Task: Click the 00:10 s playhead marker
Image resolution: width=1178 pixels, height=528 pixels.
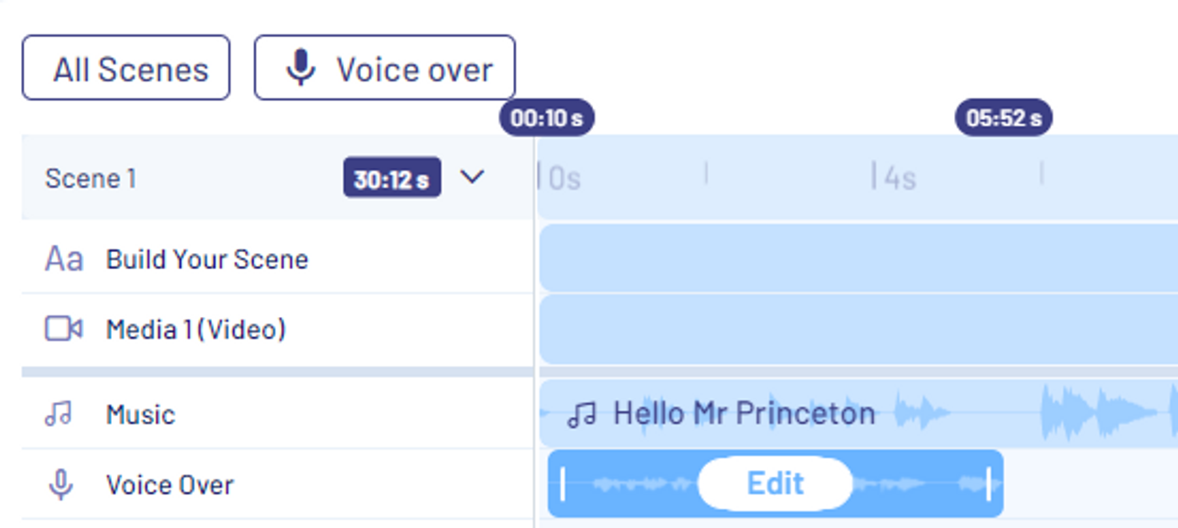Action: tap(547, 118)
